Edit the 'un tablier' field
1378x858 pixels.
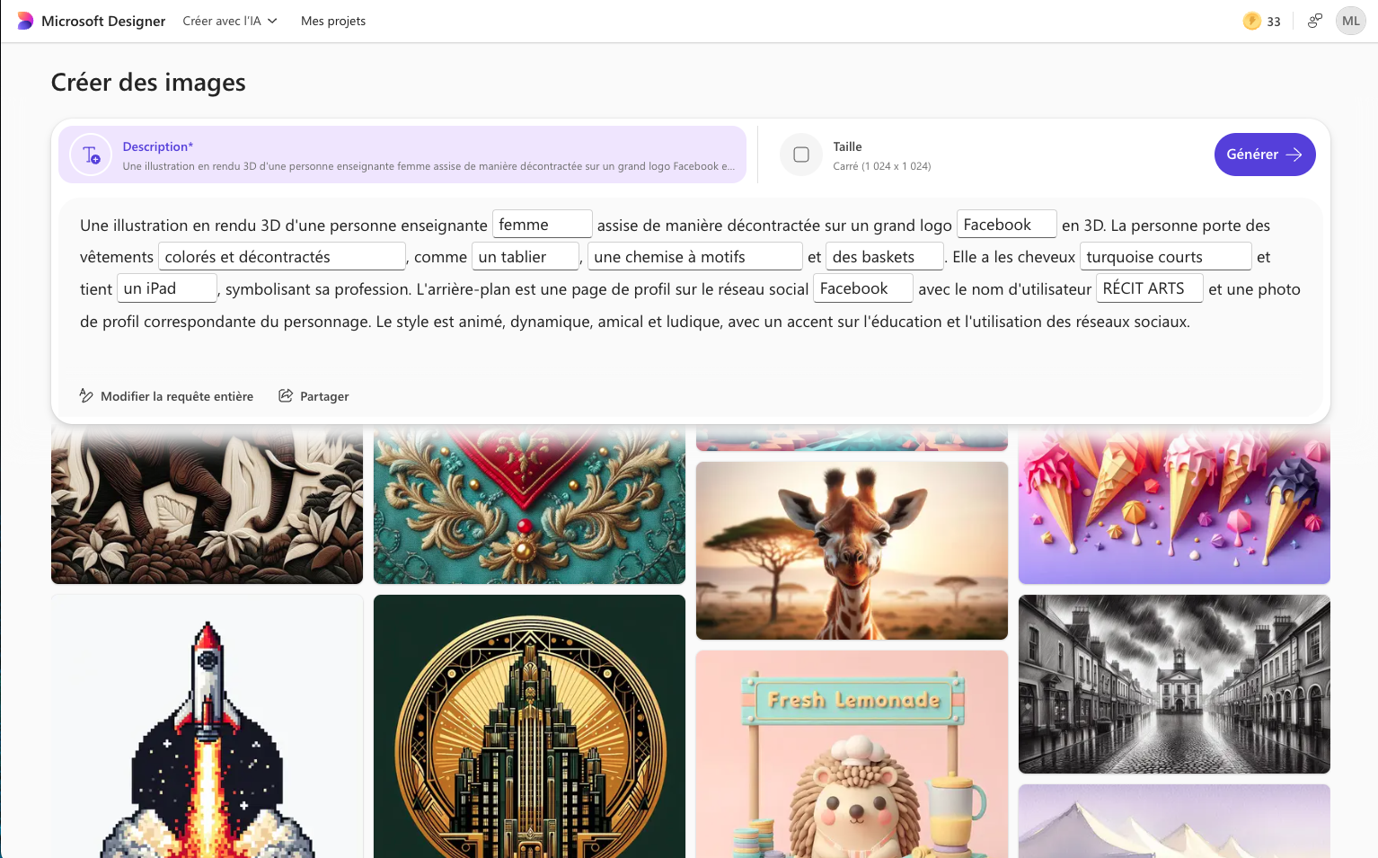[526, 257]
